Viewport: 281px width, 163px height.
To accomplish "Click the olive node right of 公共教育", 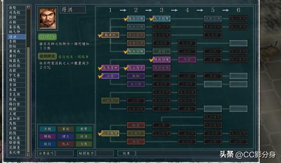I will (136, 133).
